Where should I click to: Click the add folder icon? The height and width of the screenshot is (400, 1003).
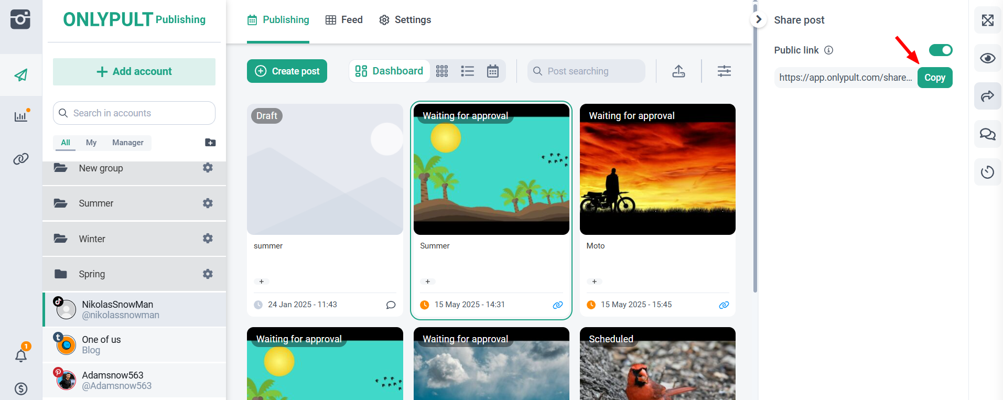[x=210, y=143]
